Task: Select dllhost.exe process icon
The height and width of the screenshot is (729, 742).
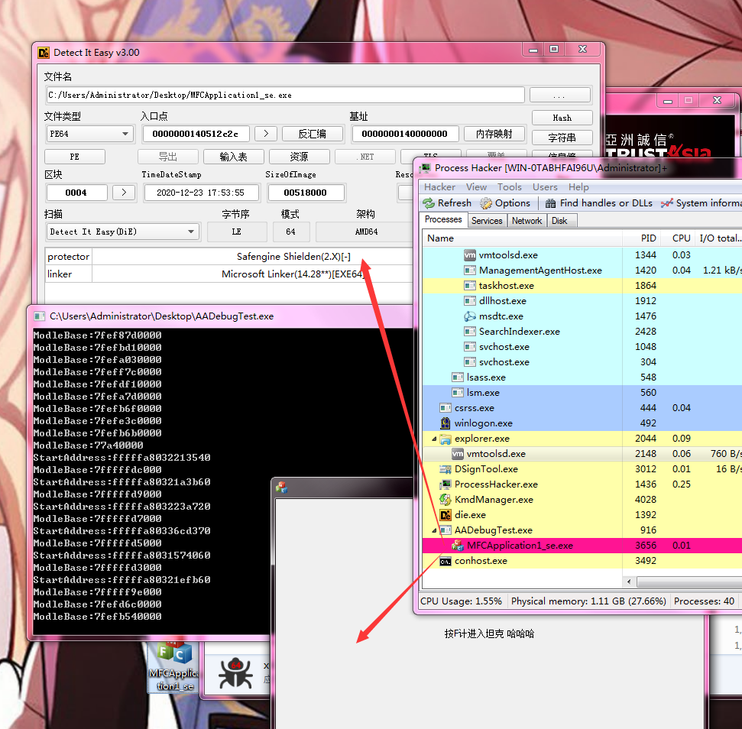Action: click(x=469, y=301)
